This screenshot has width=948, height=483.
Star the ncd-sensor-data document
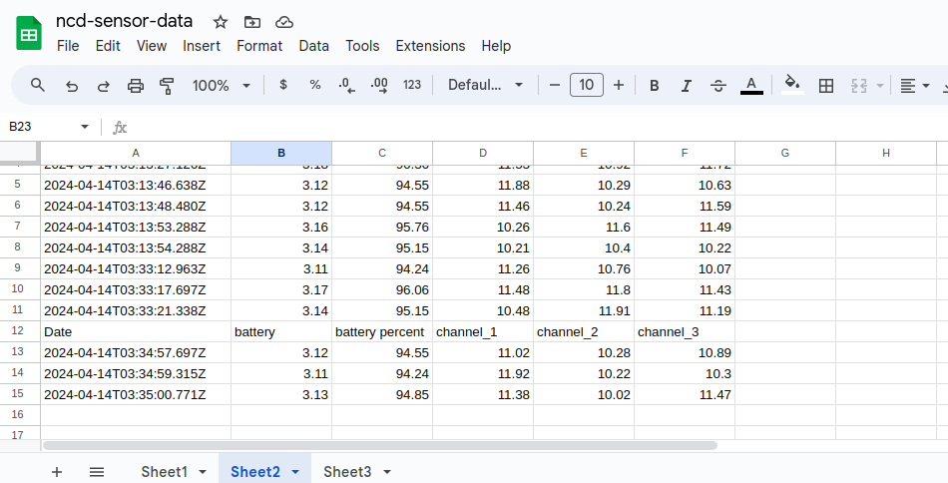click(221, 22)
